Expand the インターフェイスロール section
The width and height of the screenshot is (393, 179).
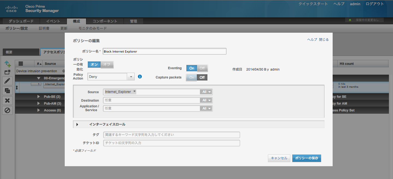77,125
